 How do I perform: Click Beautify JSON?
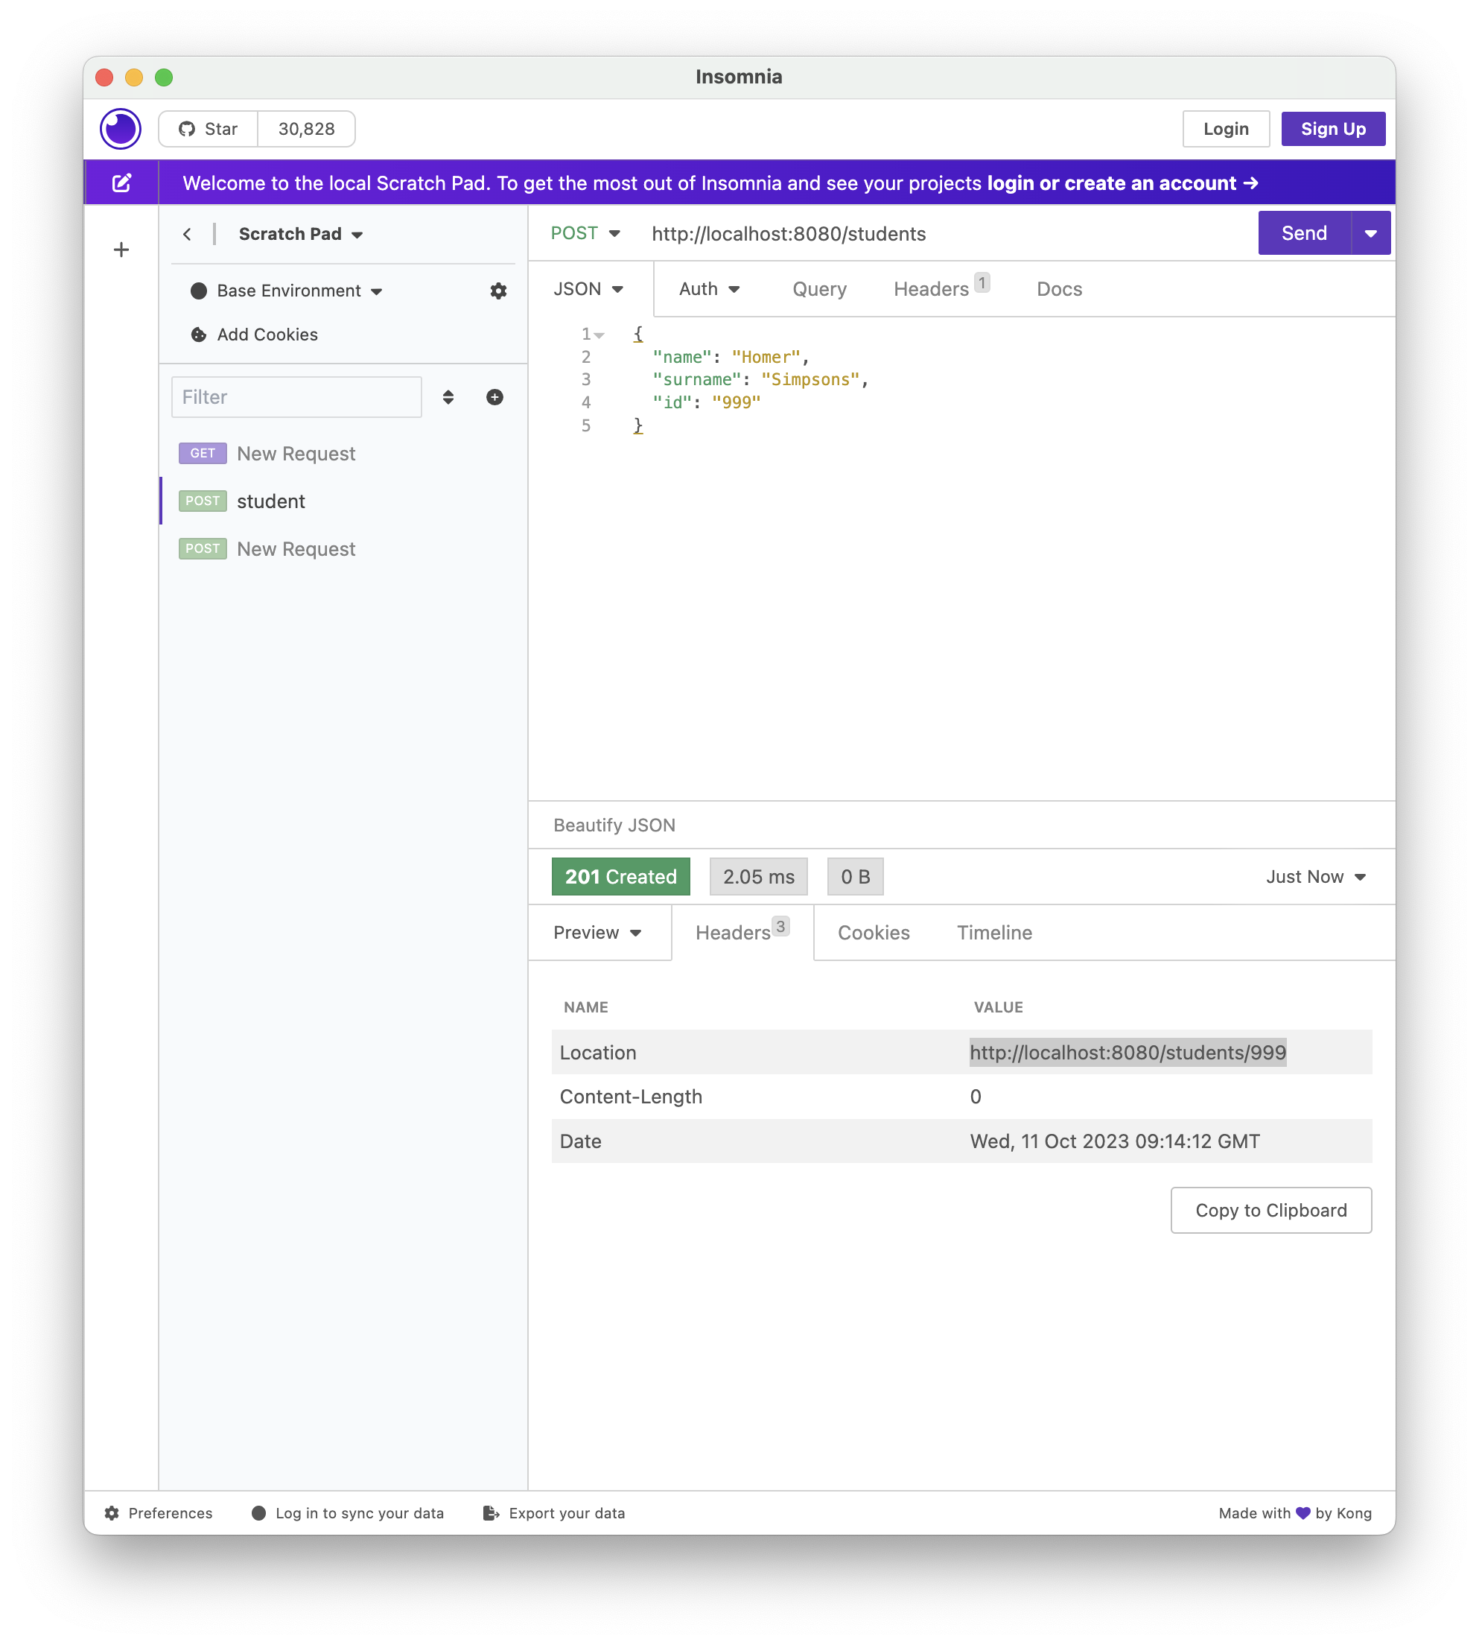614,825
